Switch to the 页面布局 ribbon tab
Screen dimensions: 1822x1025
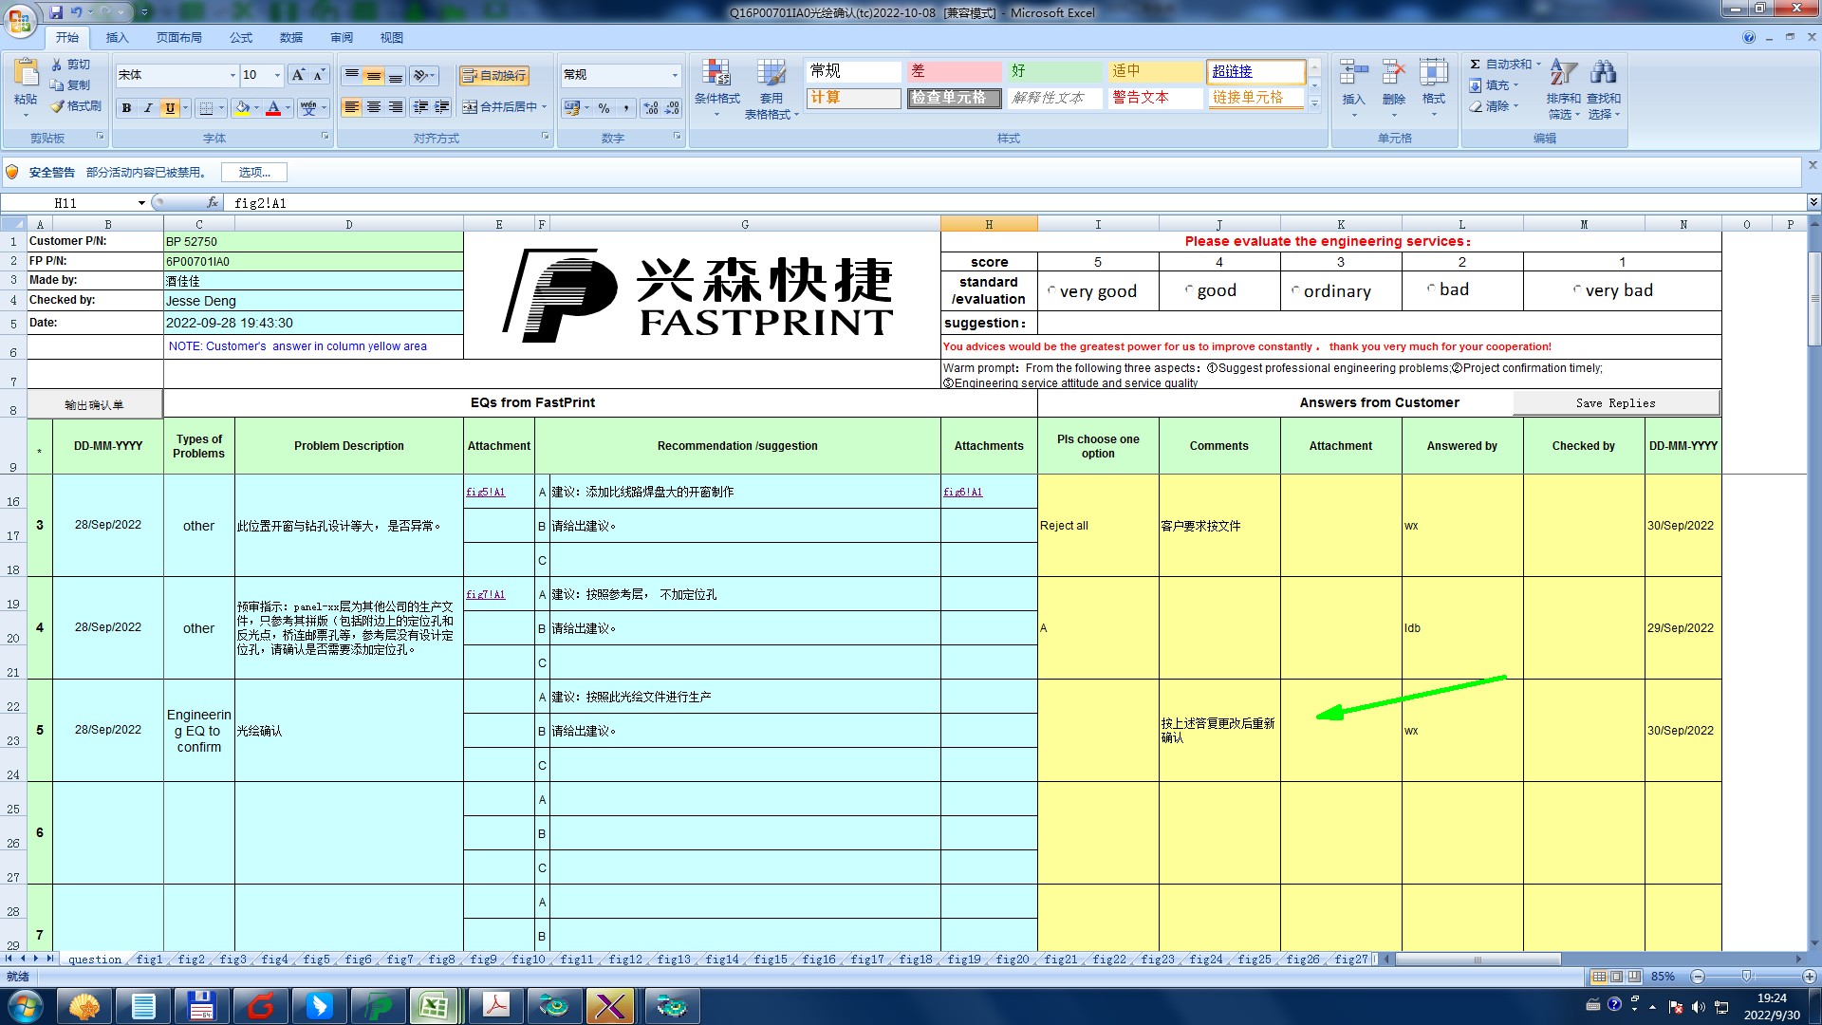click(178, 38)
